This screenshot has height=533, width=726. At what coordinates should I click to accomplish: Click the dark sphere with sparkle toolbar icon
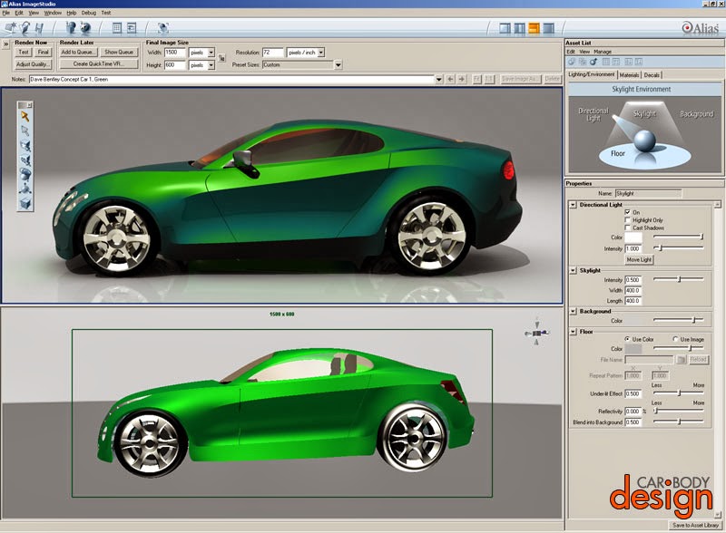point(85,28)
